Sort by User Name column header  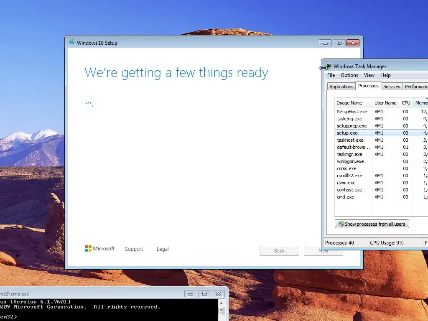[x=385, y=103]
